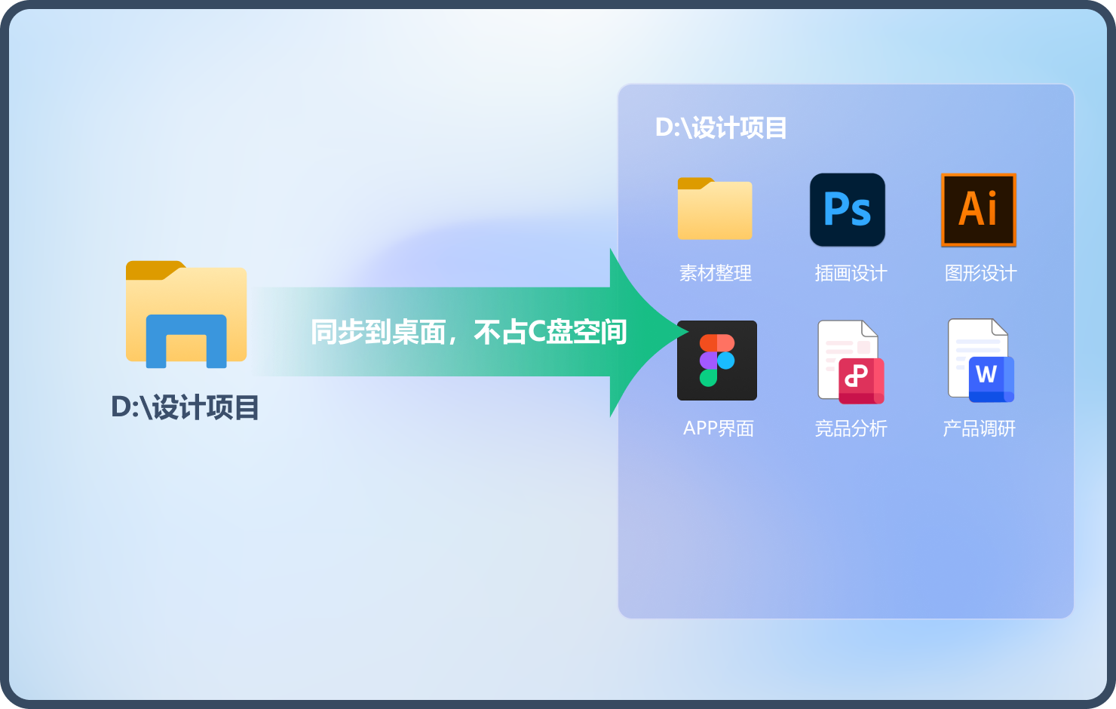Click the panel title D:\设计项目
This screenshot has height=709, width=1116.
pos(721,128)
